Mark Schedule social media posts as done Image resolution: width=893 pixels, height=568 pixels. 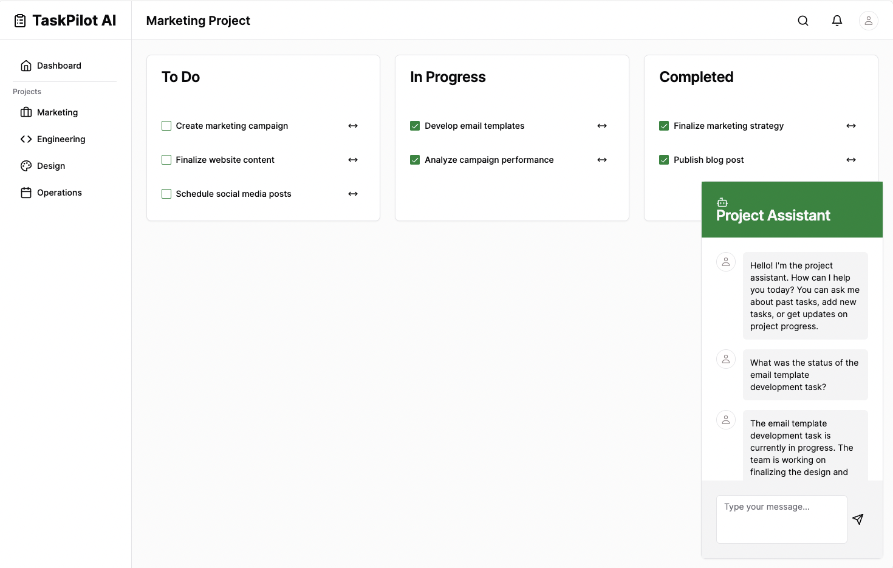166,194
